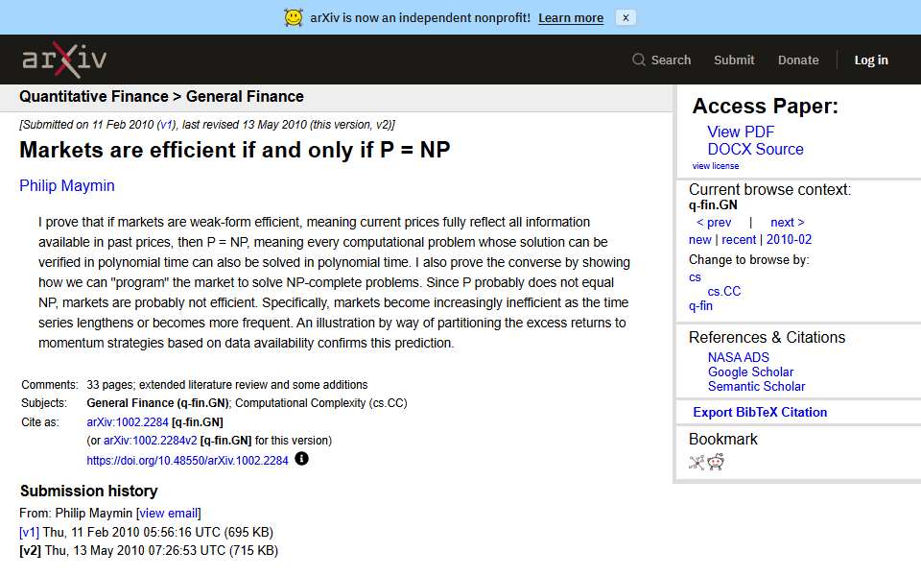
Task: Change browse context to q-fin
Action: tap(700, 305)
